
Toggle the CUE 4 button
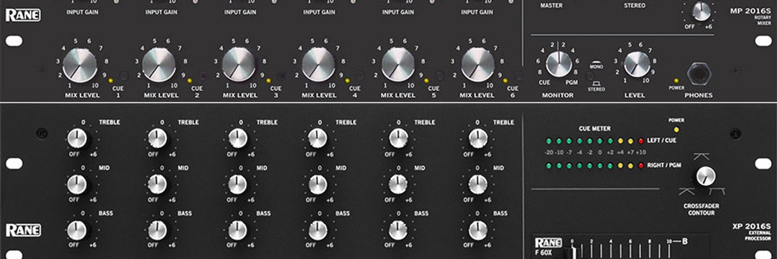tap(359, 76)
